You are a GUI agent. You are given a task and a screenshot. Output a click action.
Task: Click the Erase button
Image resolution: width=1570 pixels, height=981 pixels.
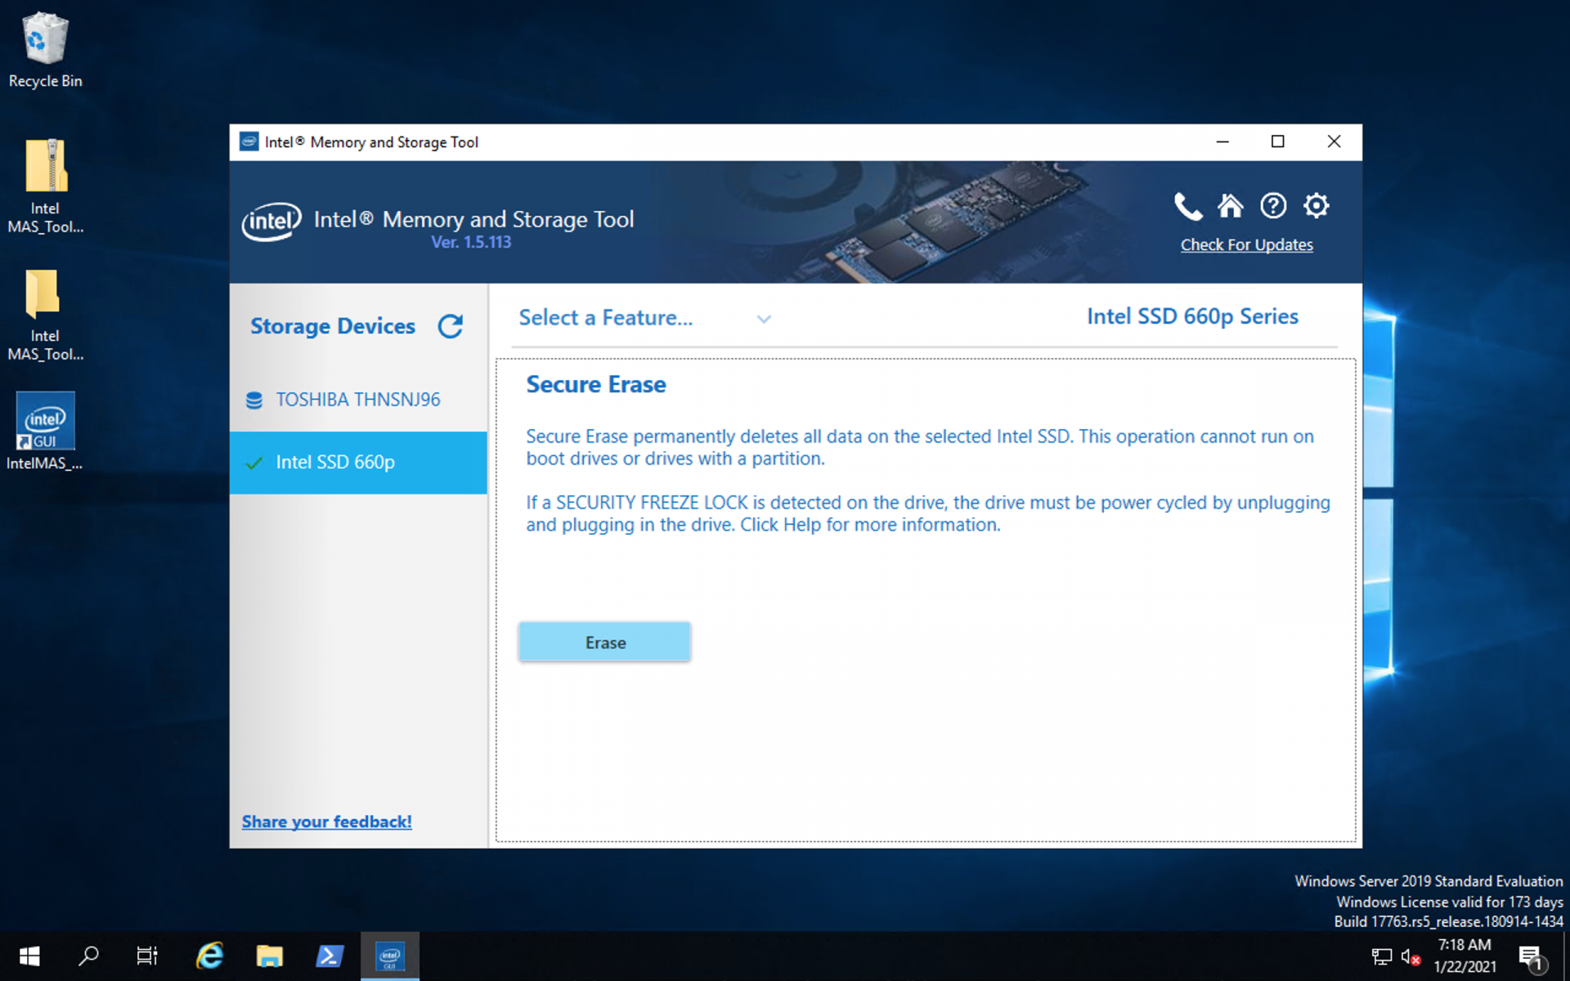[604, 643]
